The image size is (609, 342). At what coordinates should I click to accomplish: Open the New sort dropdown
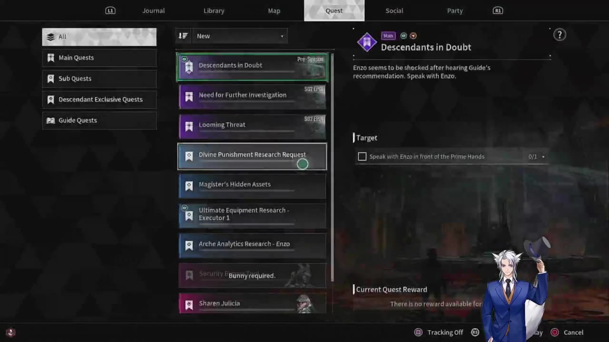(x=239, y=36)
